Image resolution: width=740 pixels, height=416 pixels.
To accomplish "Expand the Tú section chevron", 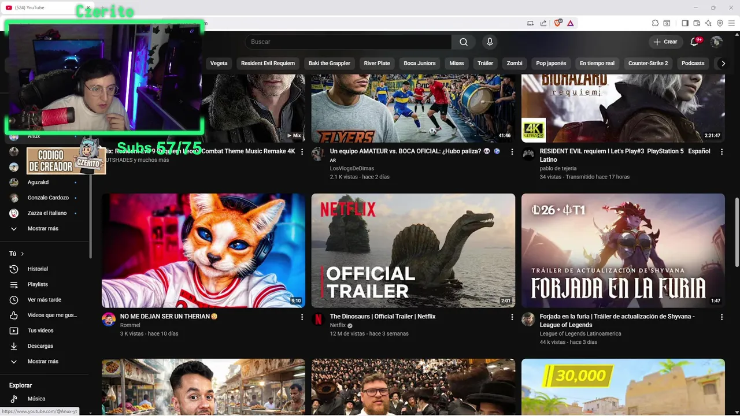I will pyautogui.click(x=23, y=254).
